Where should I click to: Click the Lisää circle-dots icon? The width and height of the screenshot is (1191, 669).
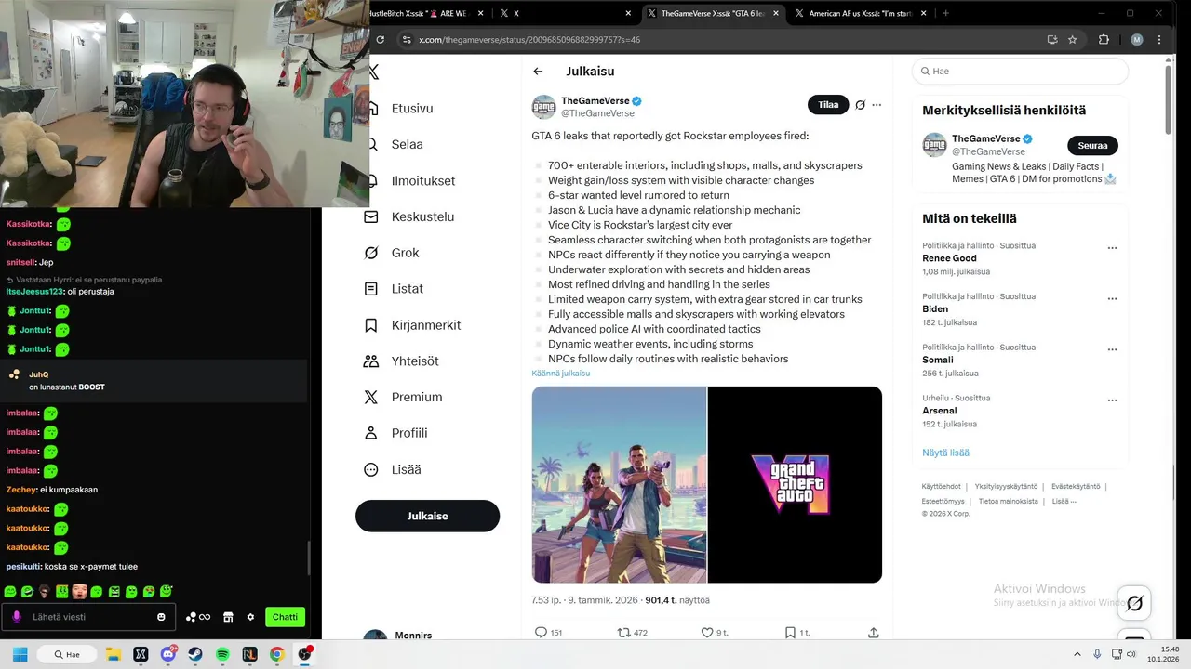click(x=371, y=469)
